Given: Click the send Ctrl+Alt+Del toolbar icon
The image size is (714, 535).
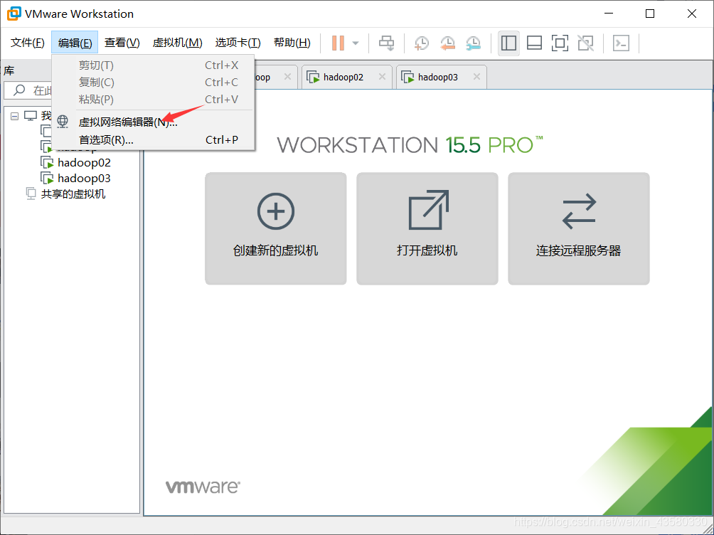Looking at the screenshot, I should pyautogui.click(x=387, y=43).
